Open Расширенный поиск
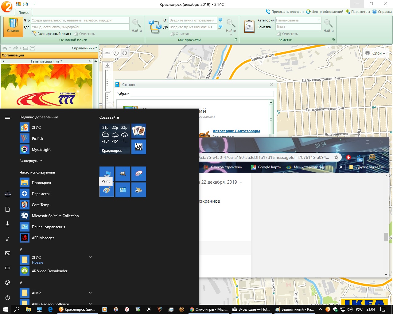 coord(51,34)
